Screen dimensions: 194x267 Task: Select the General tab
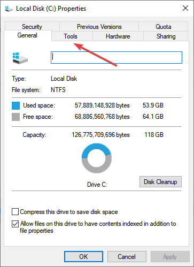coord(28,35)
